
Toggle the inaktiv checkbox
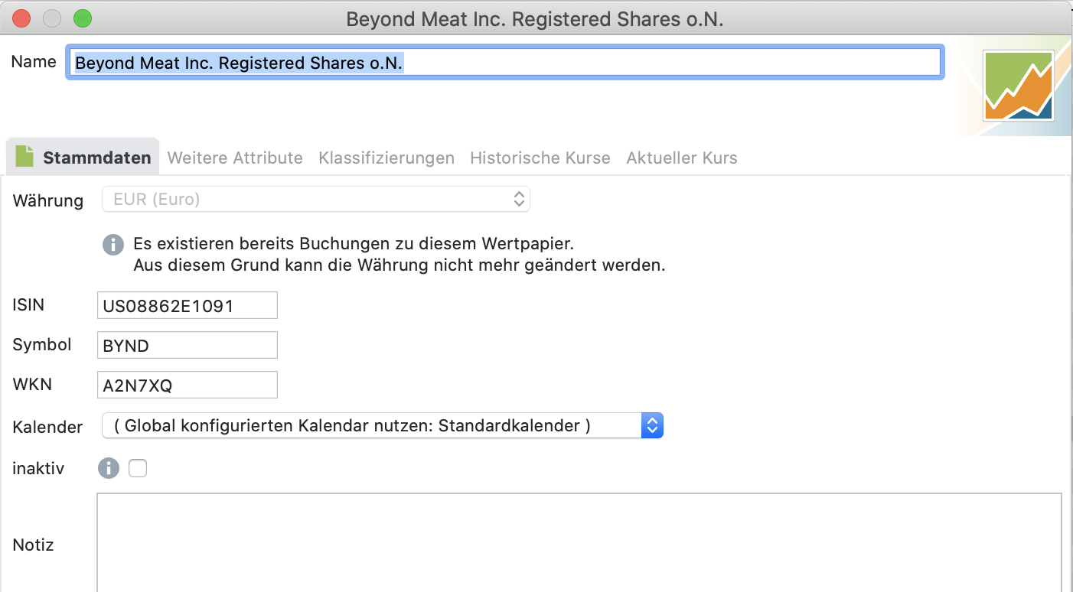point(138,468)
